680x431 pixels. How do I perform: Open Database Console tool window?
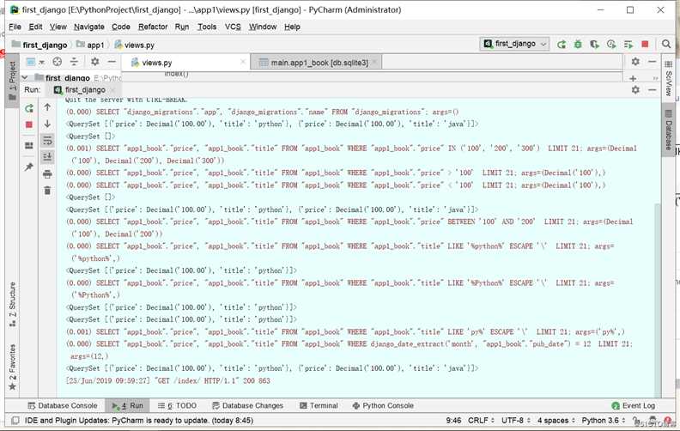(x=63, y=405)
